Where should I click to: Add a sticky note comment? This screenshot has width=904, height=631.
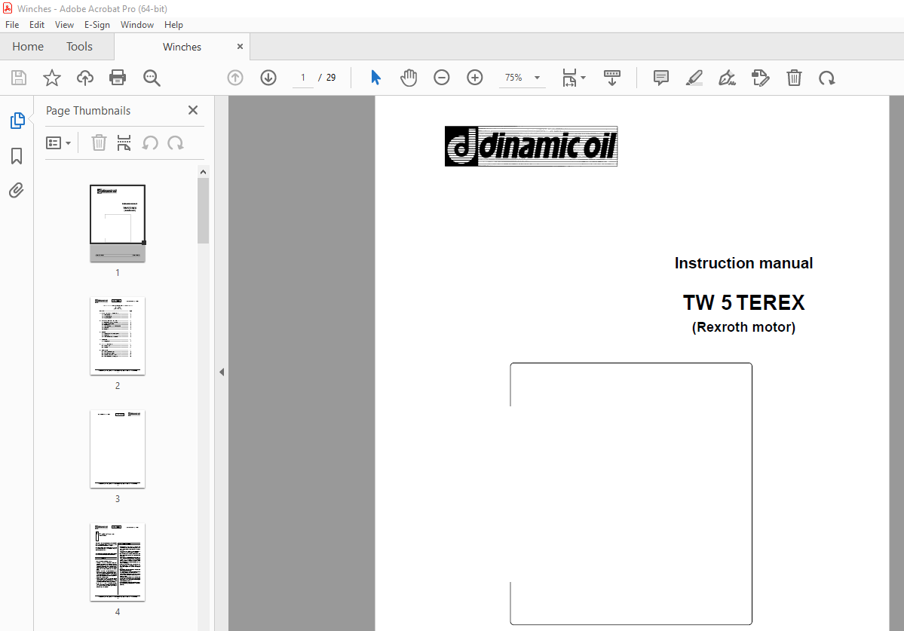[x=660, y=78]
